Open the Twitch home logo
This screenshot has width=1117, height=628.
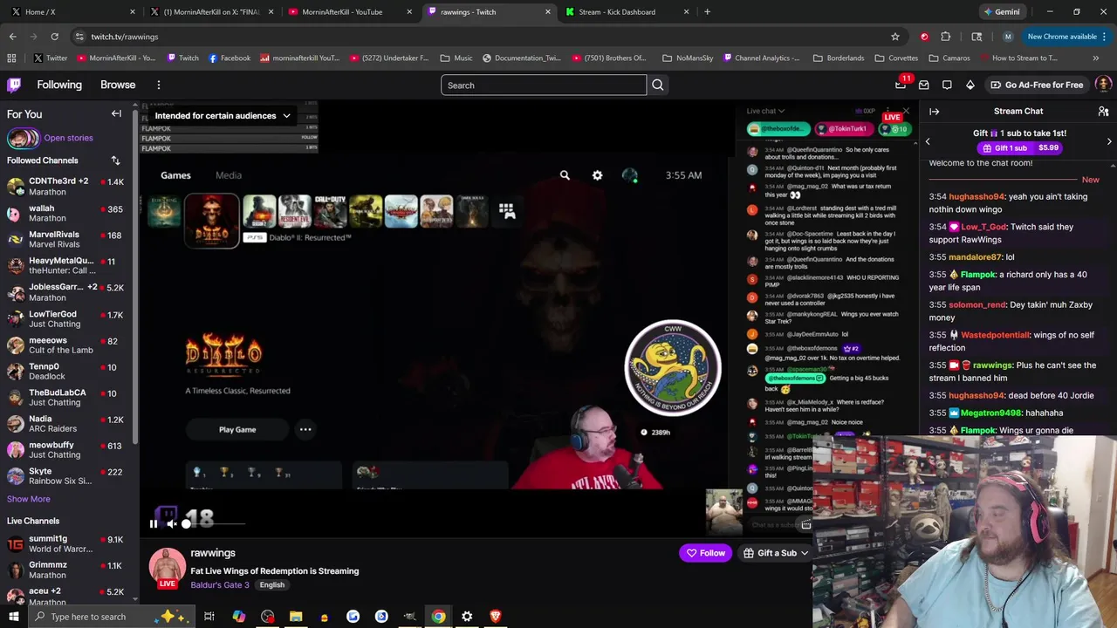(x=14, y=85)
